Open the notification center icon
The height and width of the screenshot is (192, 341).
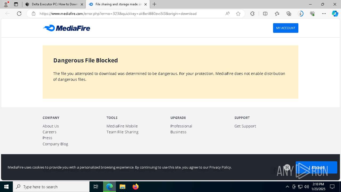332,187
